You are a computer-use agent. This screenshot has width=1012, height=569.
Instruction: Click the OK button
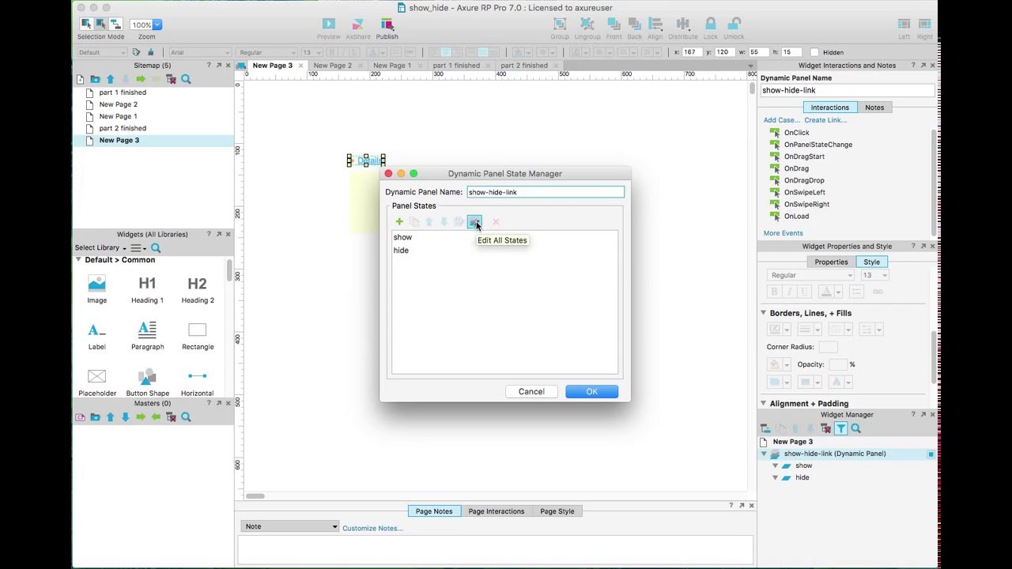point(591,390)
